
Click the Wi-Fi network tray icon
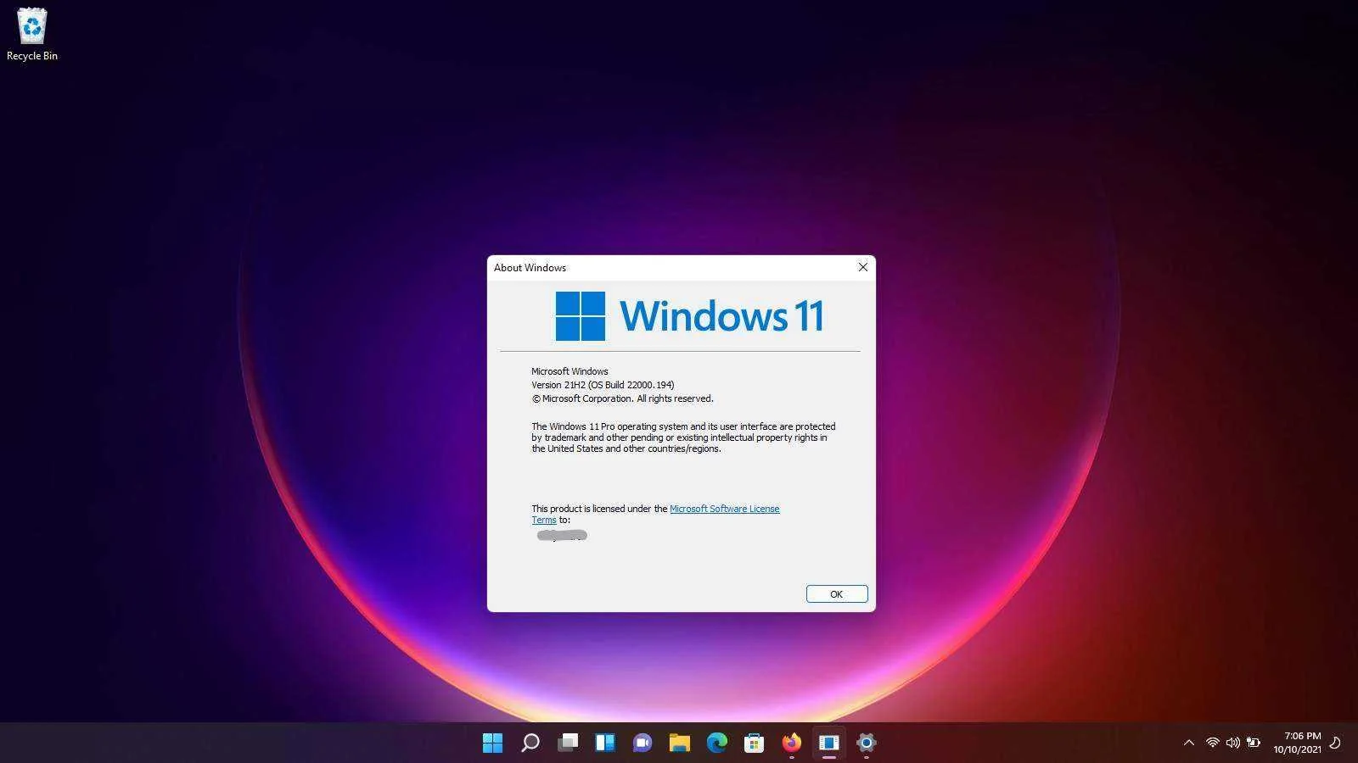point(1212,743)
